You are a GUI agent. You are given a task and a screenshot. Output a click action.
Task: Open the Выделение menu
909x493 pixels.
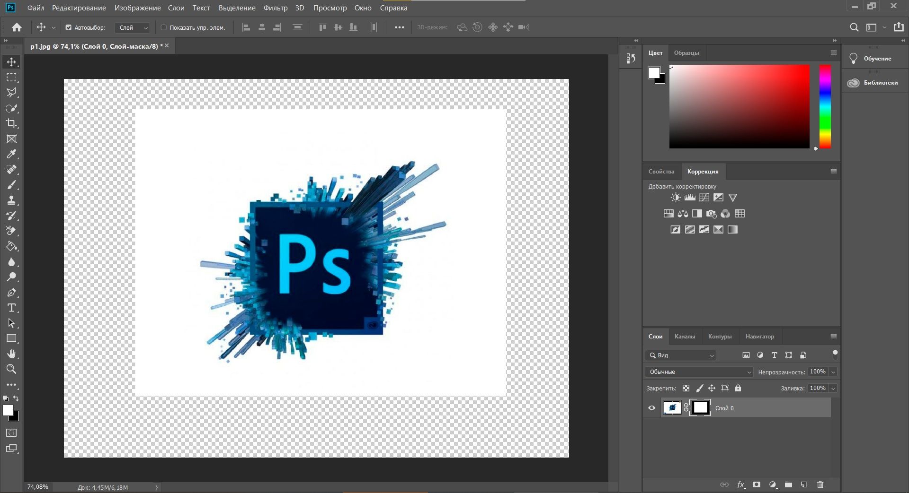237,8
